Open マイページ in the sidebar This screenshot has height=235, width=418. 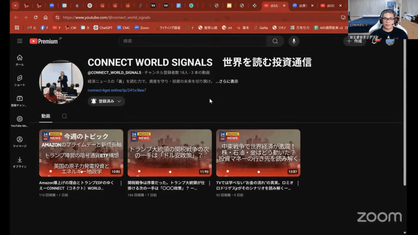click(20, 142)
